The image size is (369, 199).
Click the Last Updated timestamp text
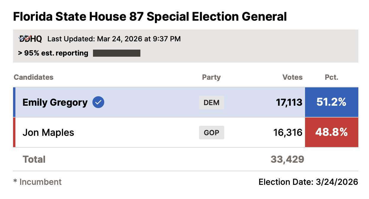pos(114,39)
